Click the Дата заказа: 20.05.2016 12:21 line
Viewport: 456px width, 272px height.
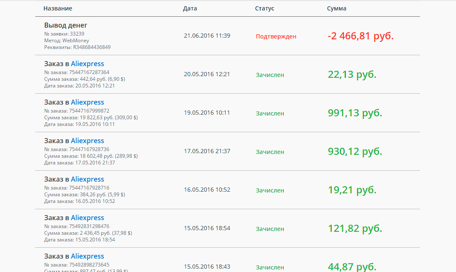[79, 86]
